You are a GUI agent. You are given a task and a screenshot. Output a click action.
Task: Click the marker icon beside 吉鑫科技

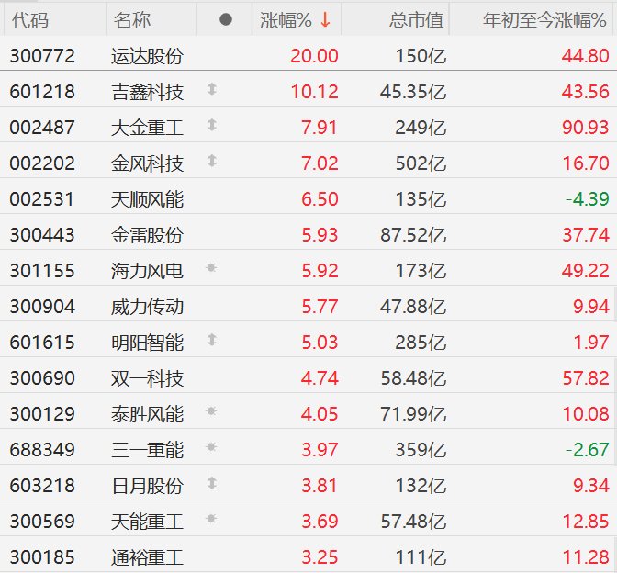point(212,89)
